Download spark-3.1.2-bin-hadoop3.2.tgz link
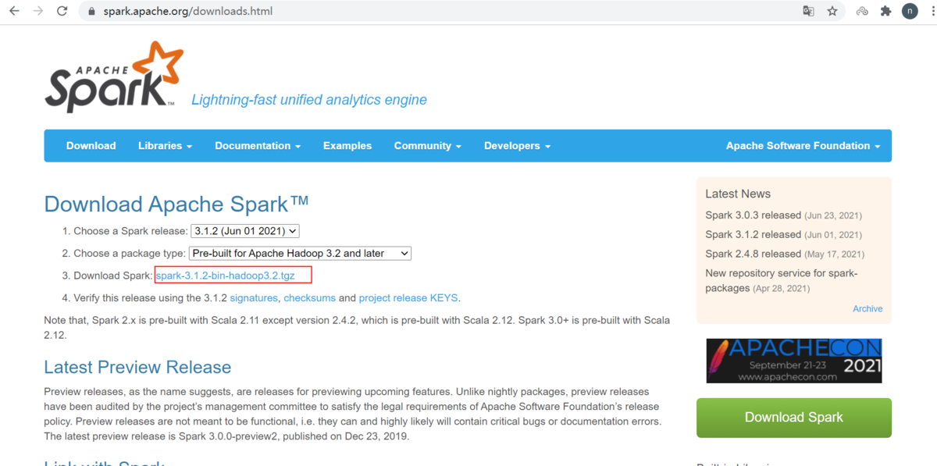Image resolution: width=937 pixels, height=466 pixels. (x=225, y=276)
